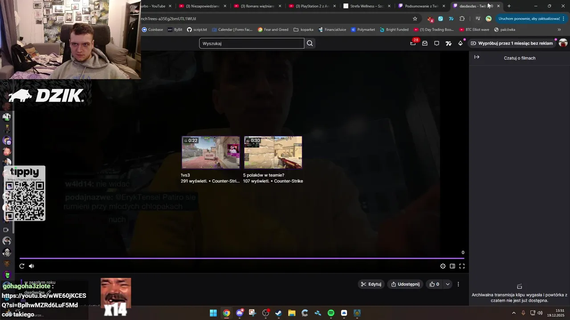Open the Fear and Greed bookmark
The width and height of the screenshot is (570, 320).
(273, 30)
